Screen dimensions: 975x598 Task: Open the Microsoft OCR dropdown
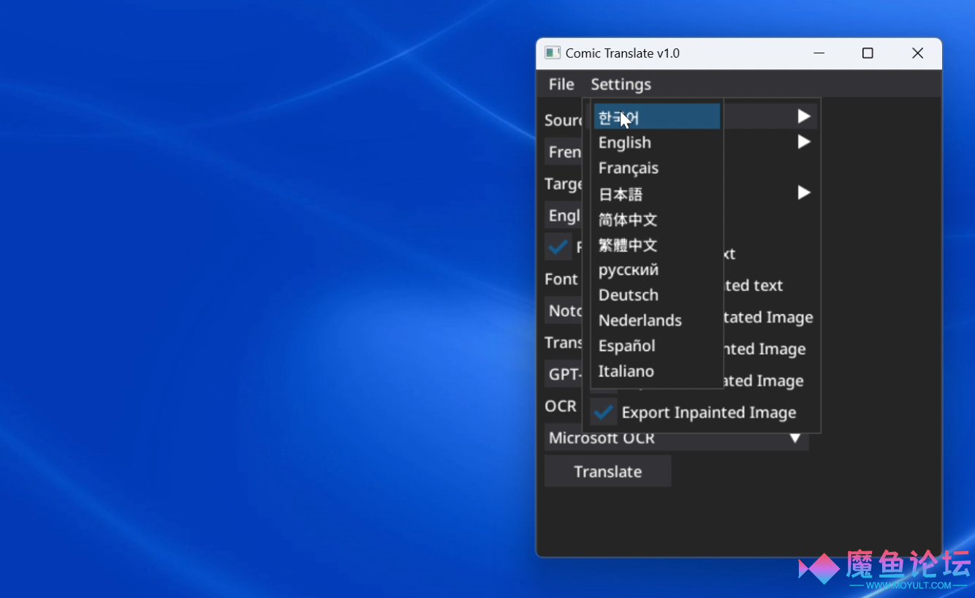pyautogui.click(x=676, y=438)
